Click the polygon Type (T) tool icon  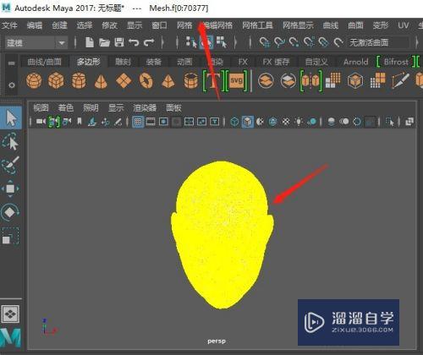(213, 81)
